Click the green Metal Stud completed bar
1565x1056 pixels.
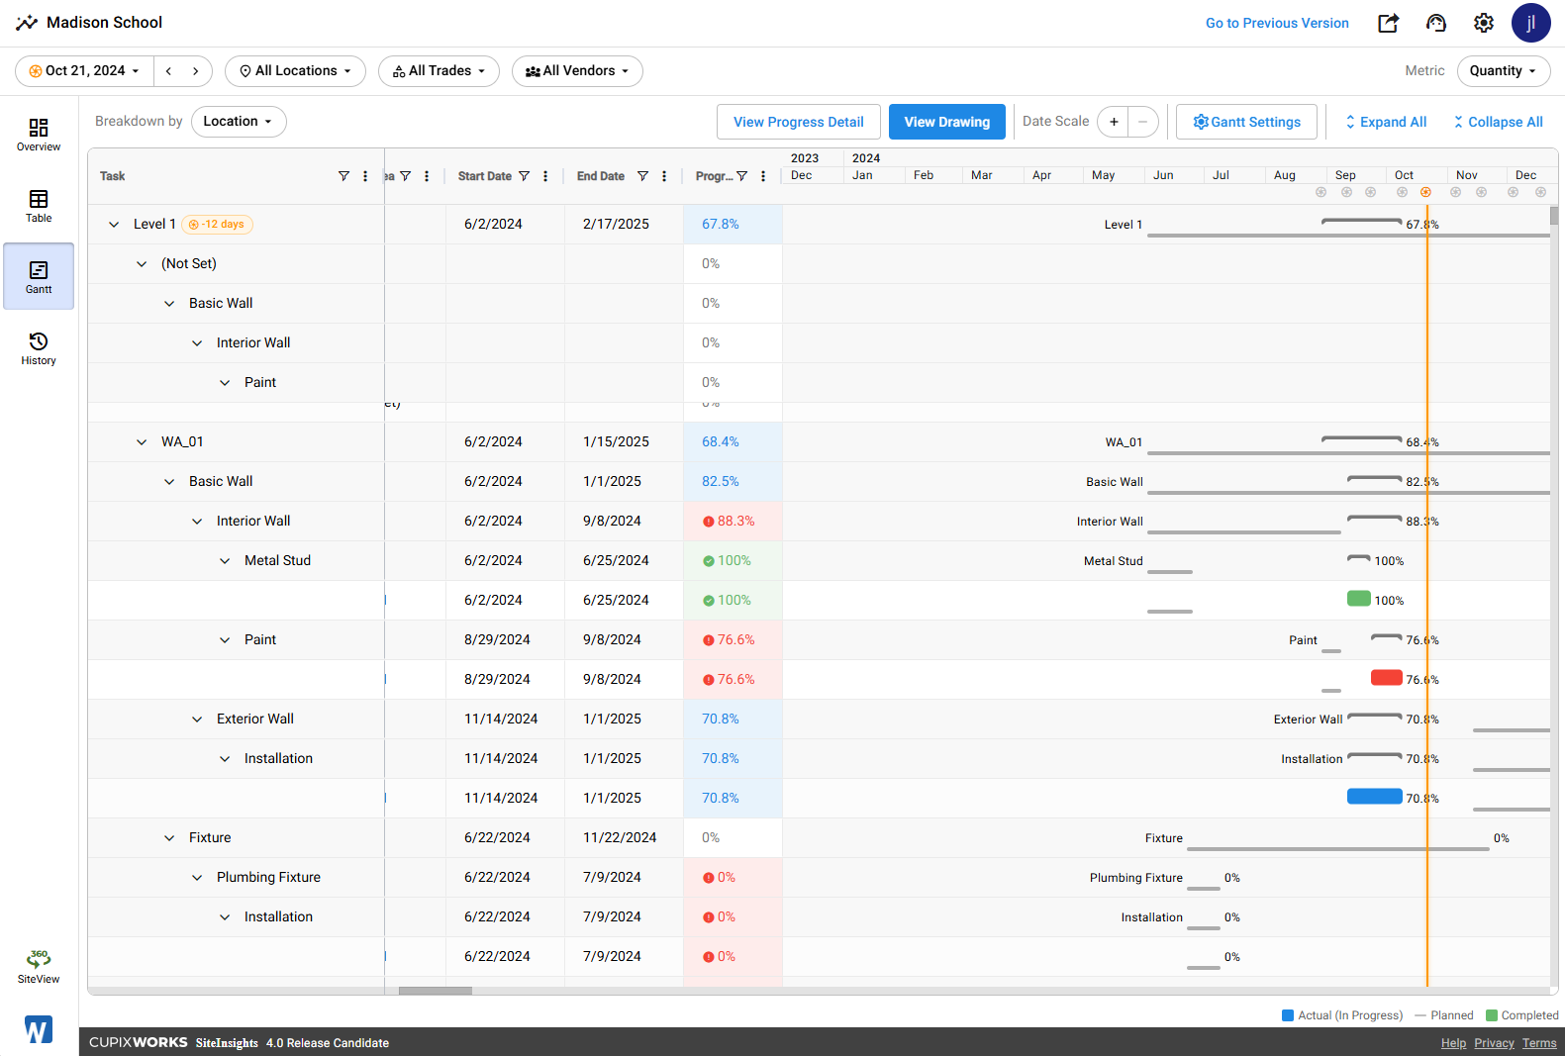[1358, 599]
